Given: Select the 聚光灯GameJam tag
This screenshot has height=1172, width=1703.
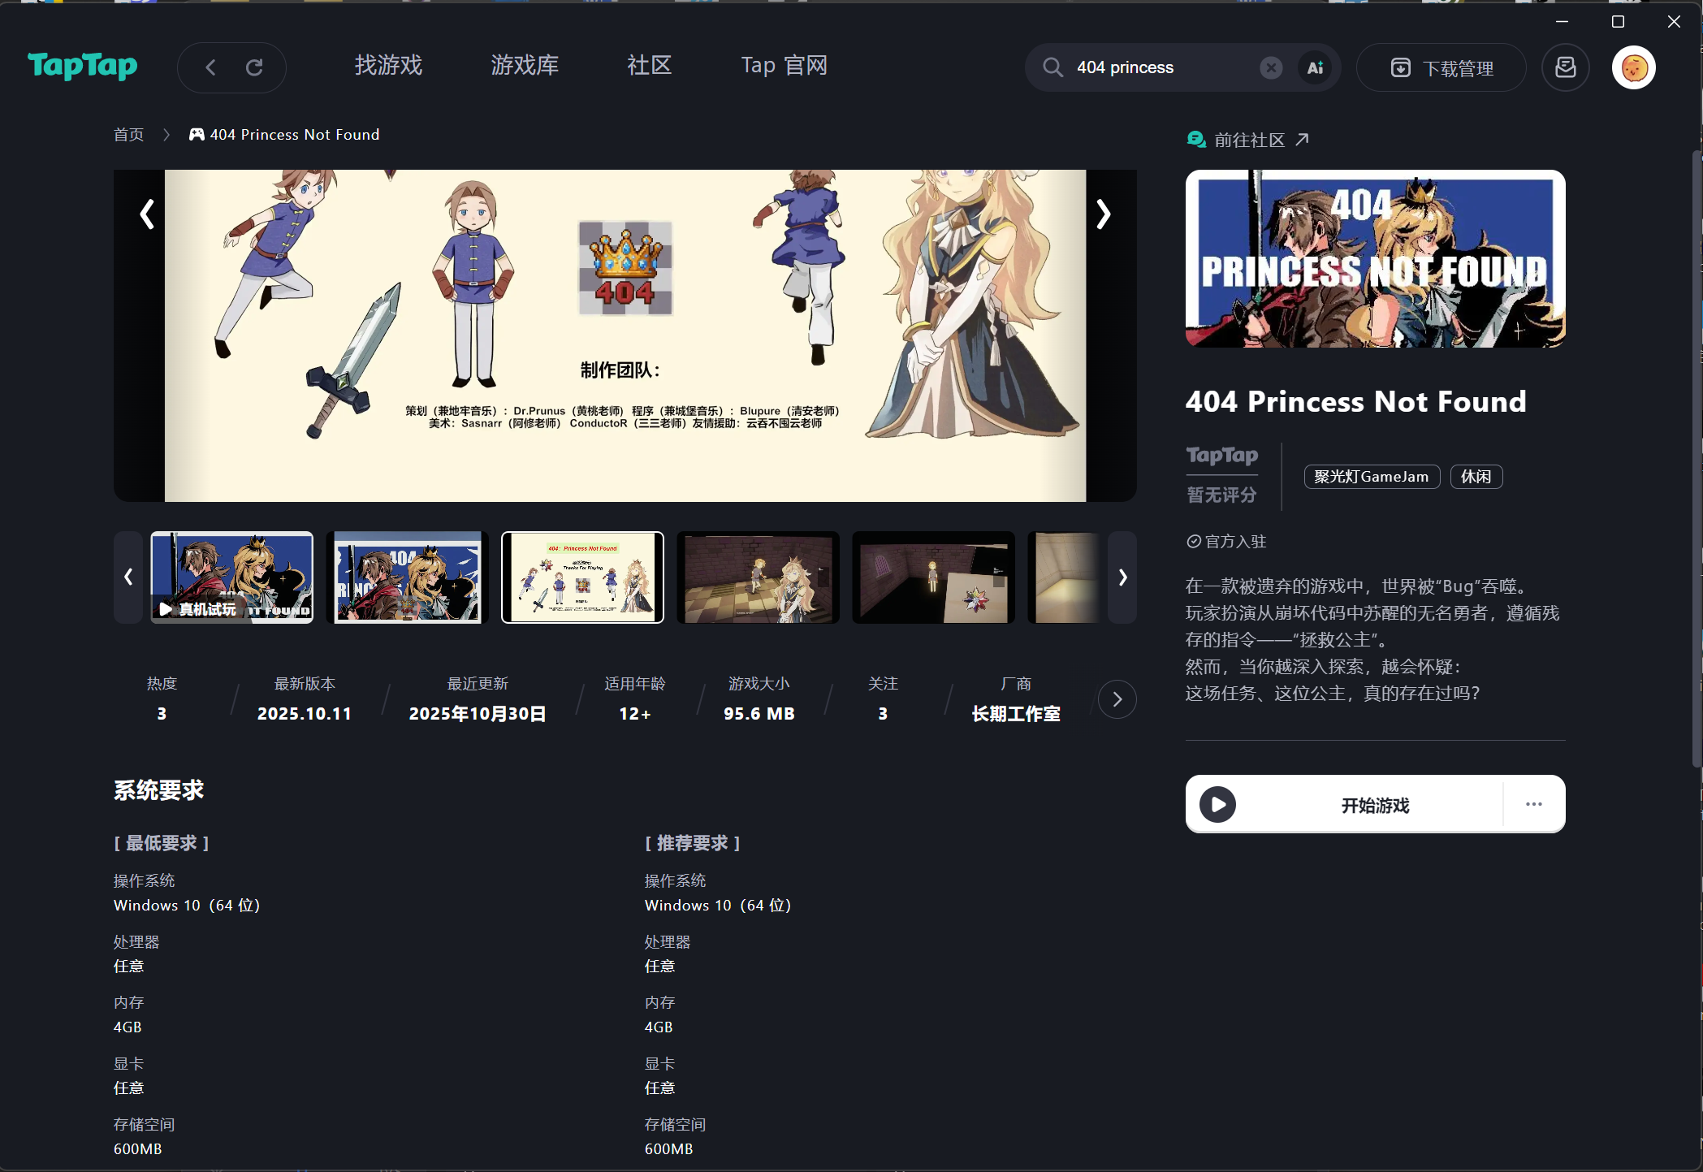Looking at the screenshot, I should (x=1371, y=477).
